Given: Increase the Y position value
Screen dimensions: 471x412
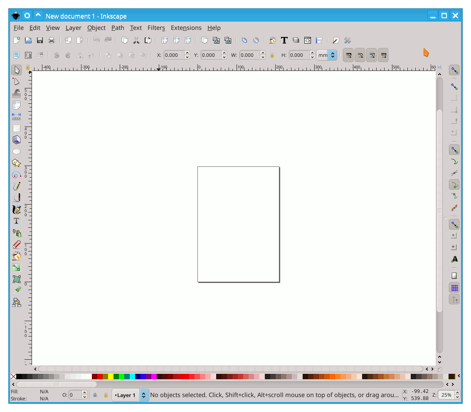Looking at the screenshot, I should coord(224,53).
